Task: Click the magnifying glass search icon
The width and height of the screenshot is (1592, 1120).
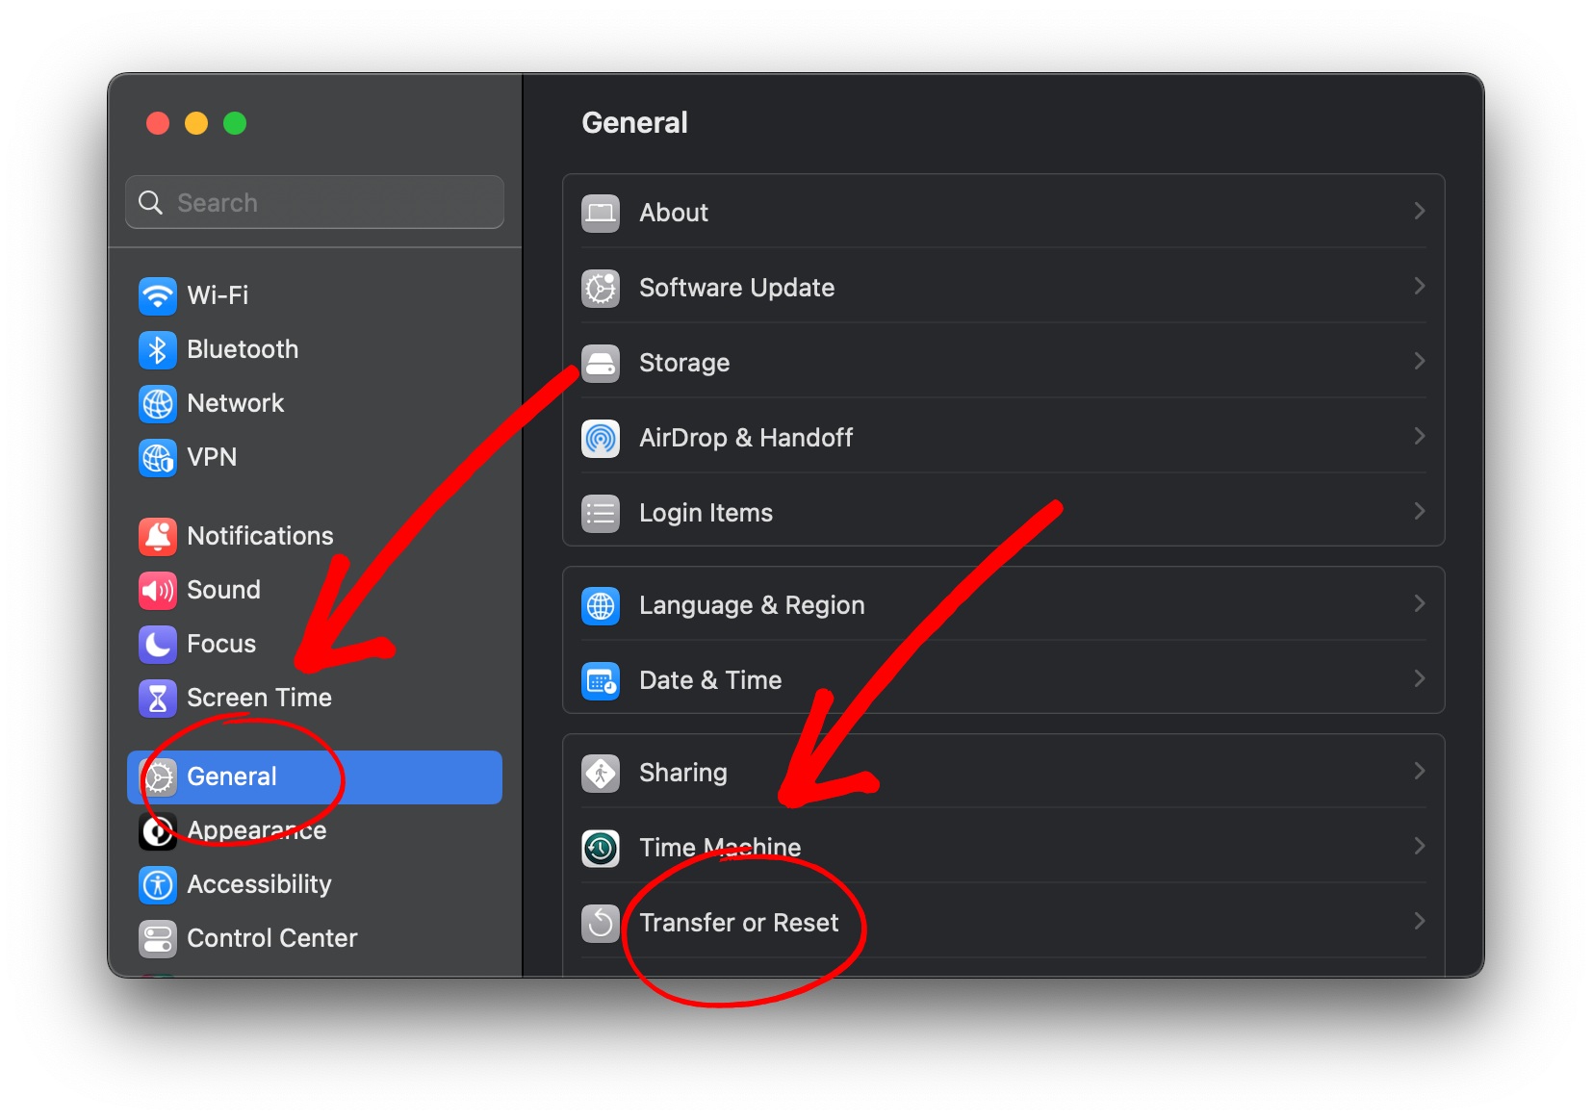Action: tap(150, 202)
